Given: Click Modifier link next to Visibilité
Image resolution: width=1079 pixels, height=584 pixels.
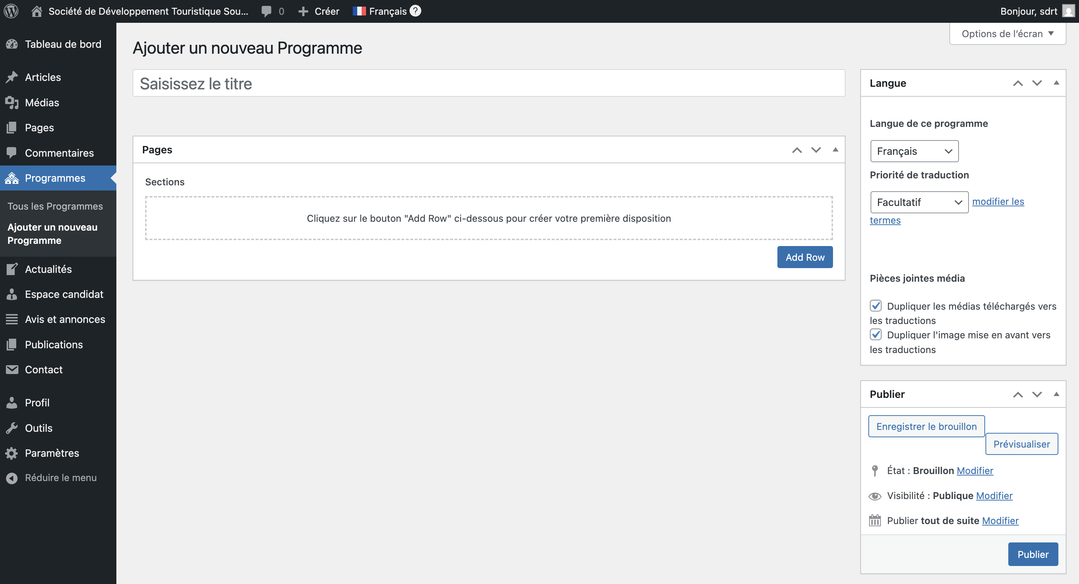Looking at the screenshot, I should pyautogui.click(x=994, y=496).
